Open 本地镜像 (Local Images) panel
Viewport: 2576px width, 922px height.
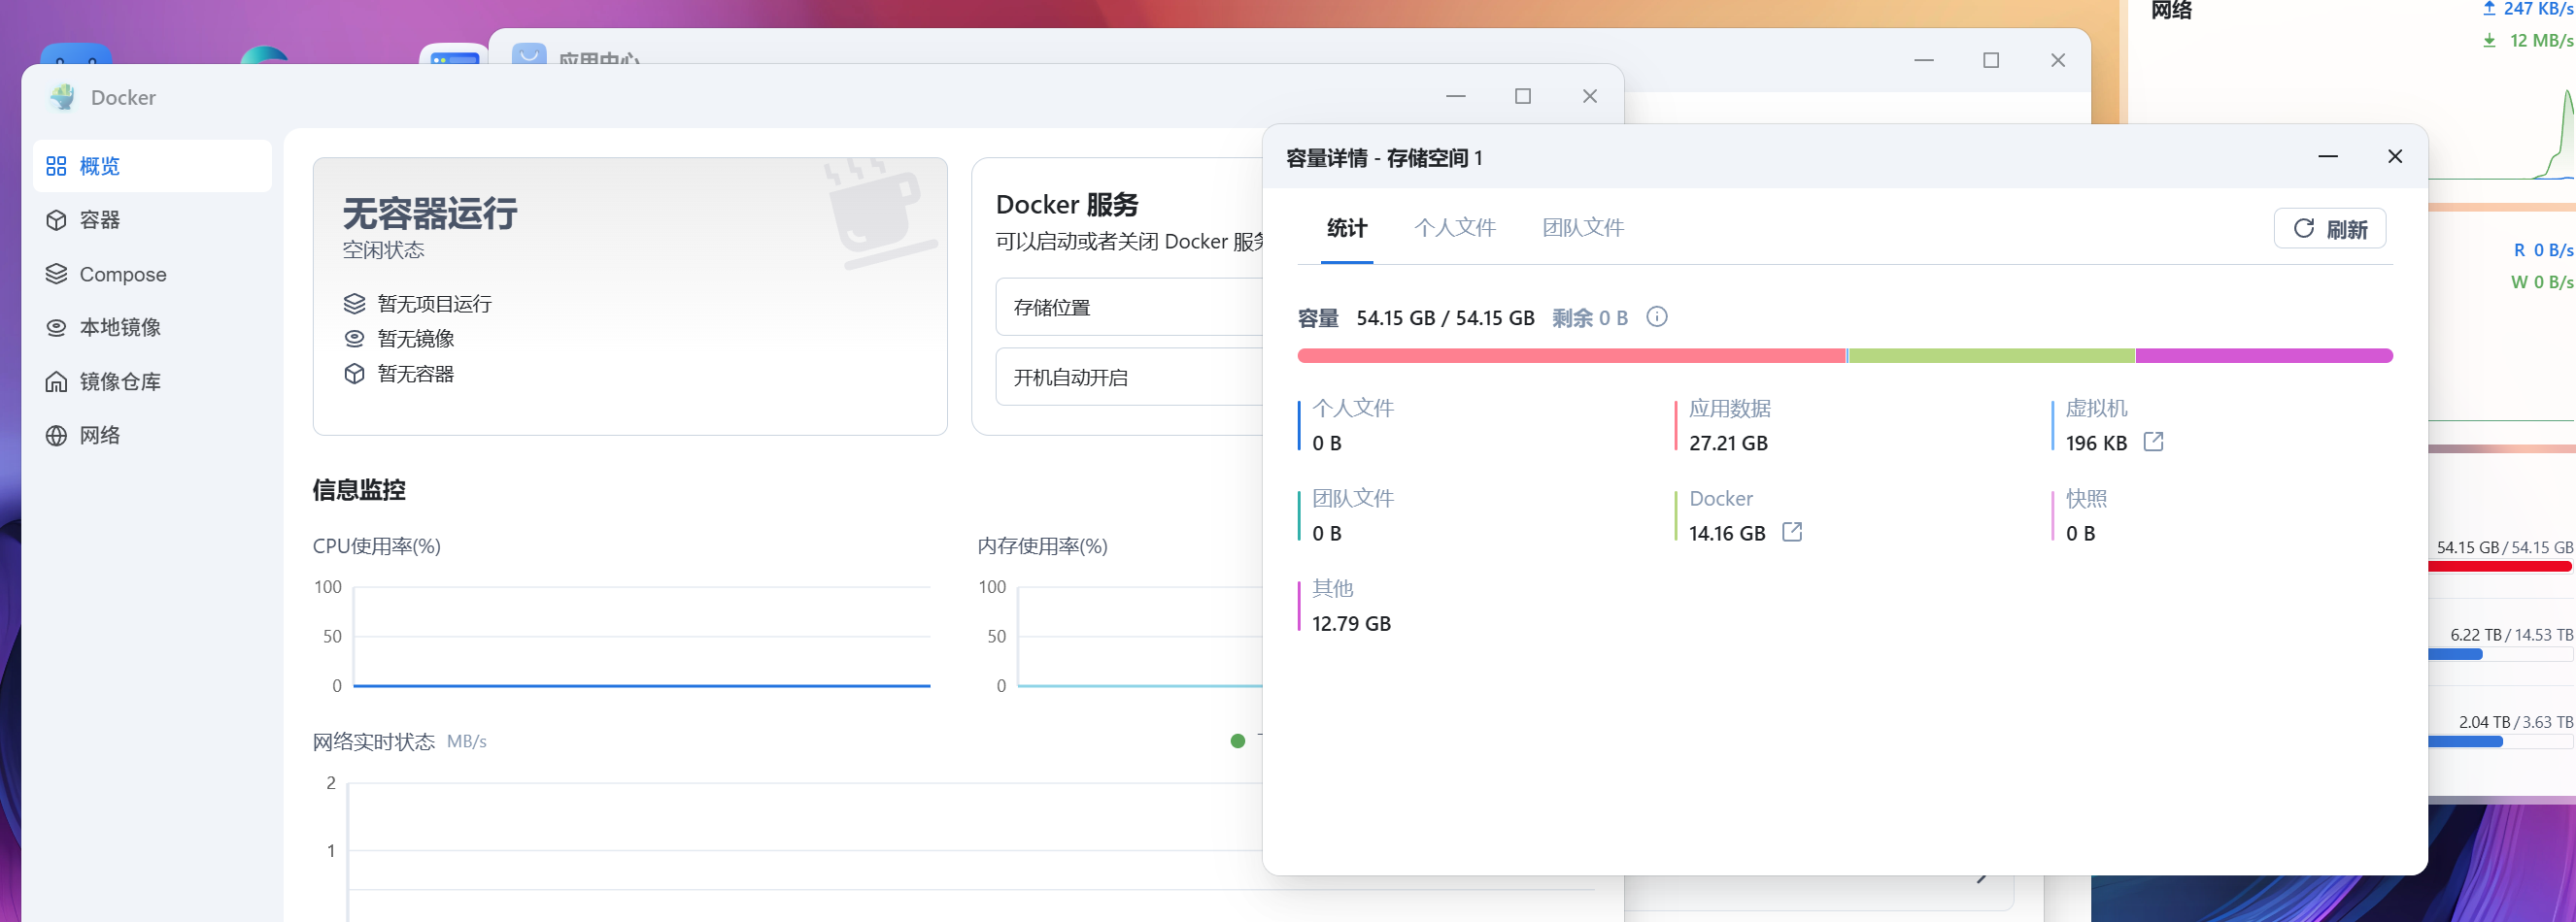[116, 327]
